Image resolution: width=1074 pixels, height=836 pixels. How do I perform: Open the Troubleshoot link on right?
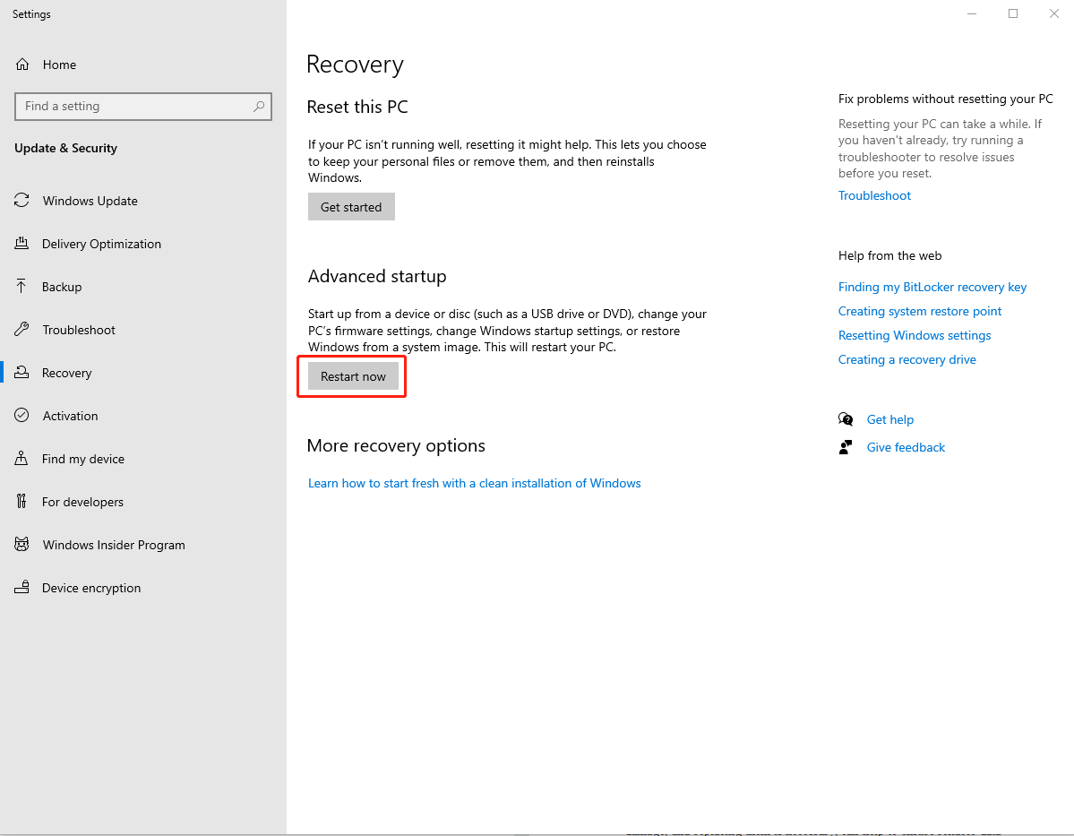click(874, 195)
